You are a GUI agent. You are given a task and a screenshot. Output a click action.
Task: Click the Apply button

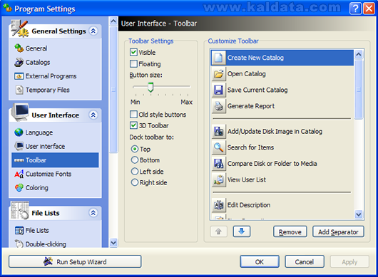click(349, 261)
